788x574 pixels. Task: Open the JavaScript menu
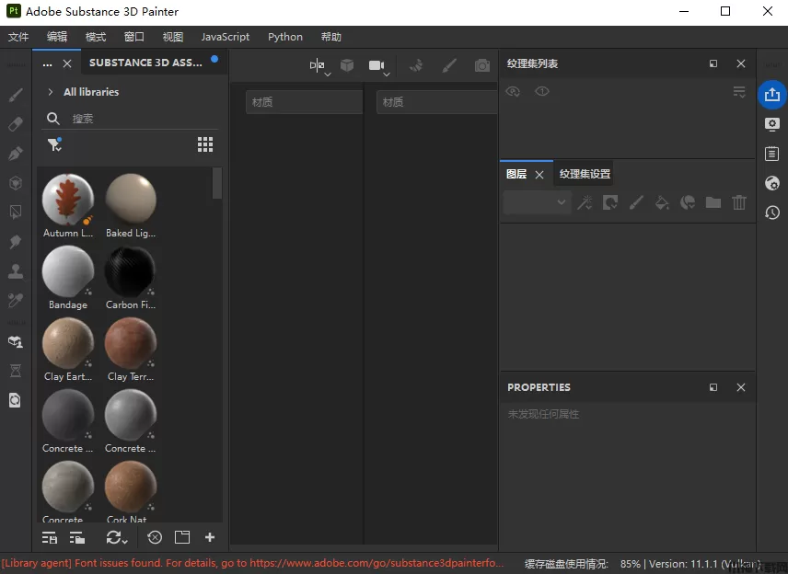226,37
